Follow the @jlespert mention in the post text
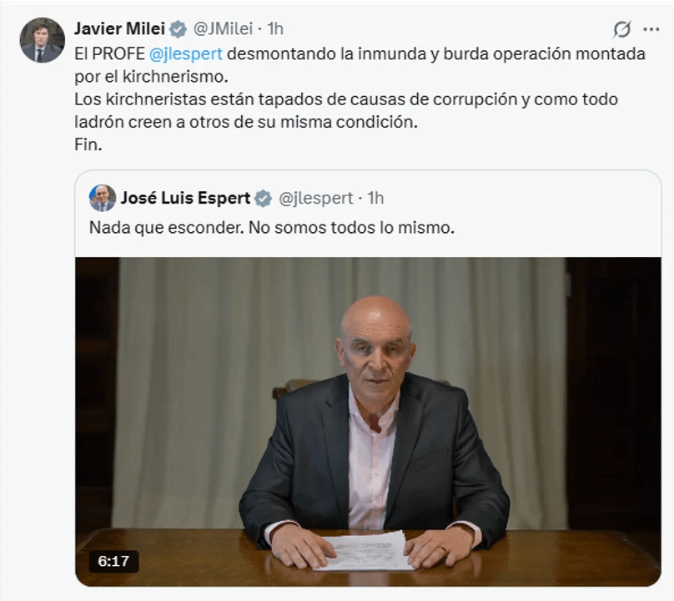 [186, 53]
